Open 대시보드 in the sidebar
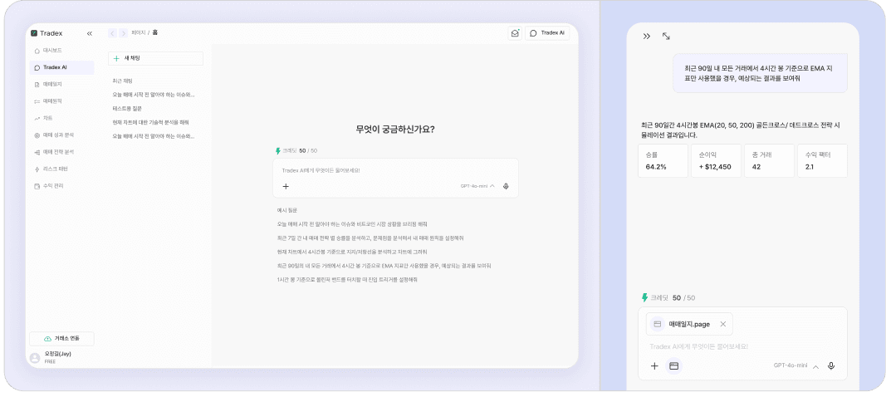This screenshot has width=886, height=397. 61,51
